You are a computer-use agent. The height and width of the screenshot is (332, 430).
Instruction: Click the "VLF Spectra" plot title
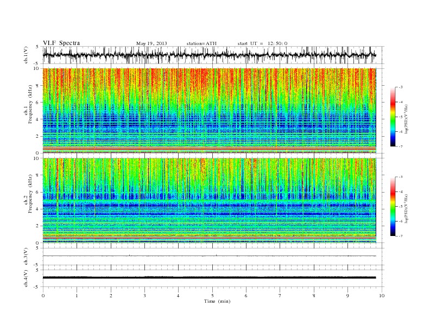pos(61,43)
